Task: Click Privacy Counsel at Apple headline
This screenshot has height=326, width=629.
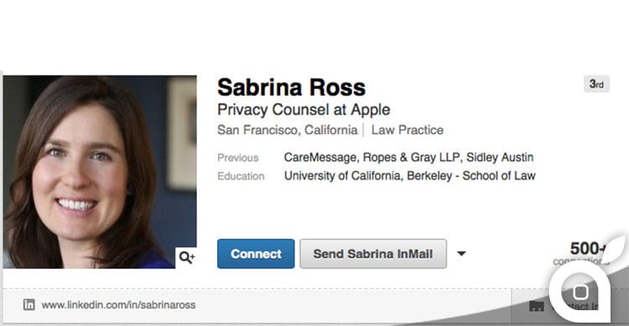Action: [304, 110]
